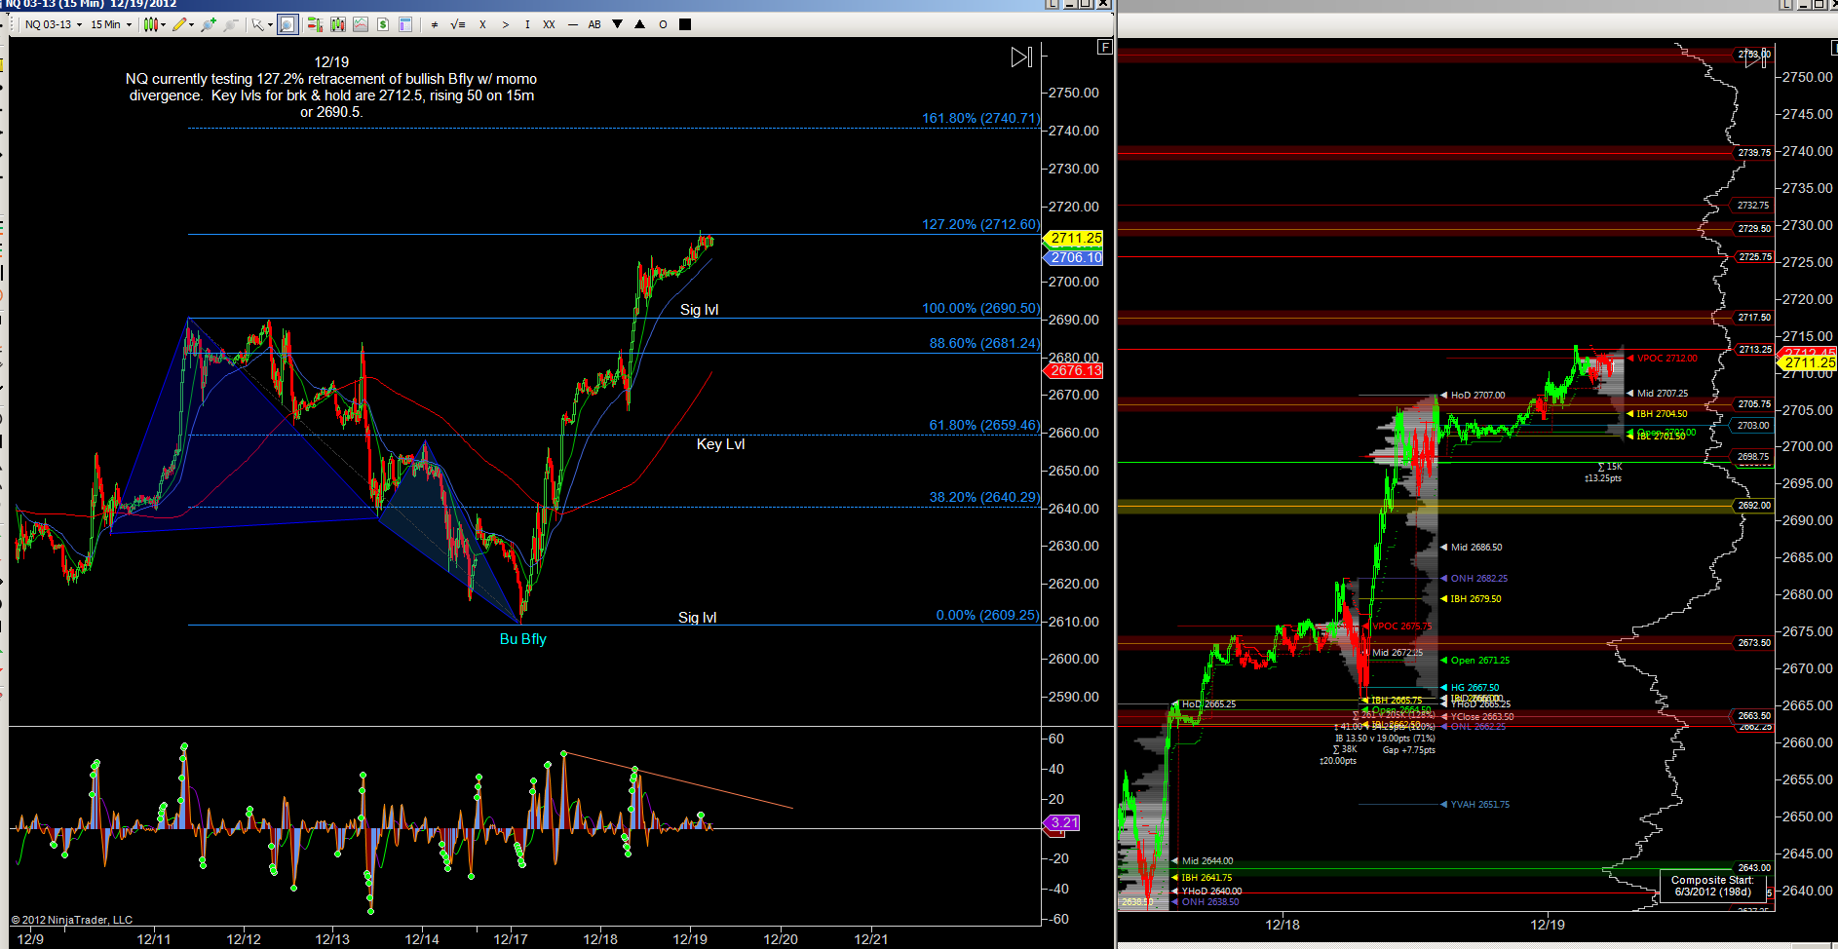Open the chart properties icon
Viewport: 1838px width, 949px height.
point(405,24)
